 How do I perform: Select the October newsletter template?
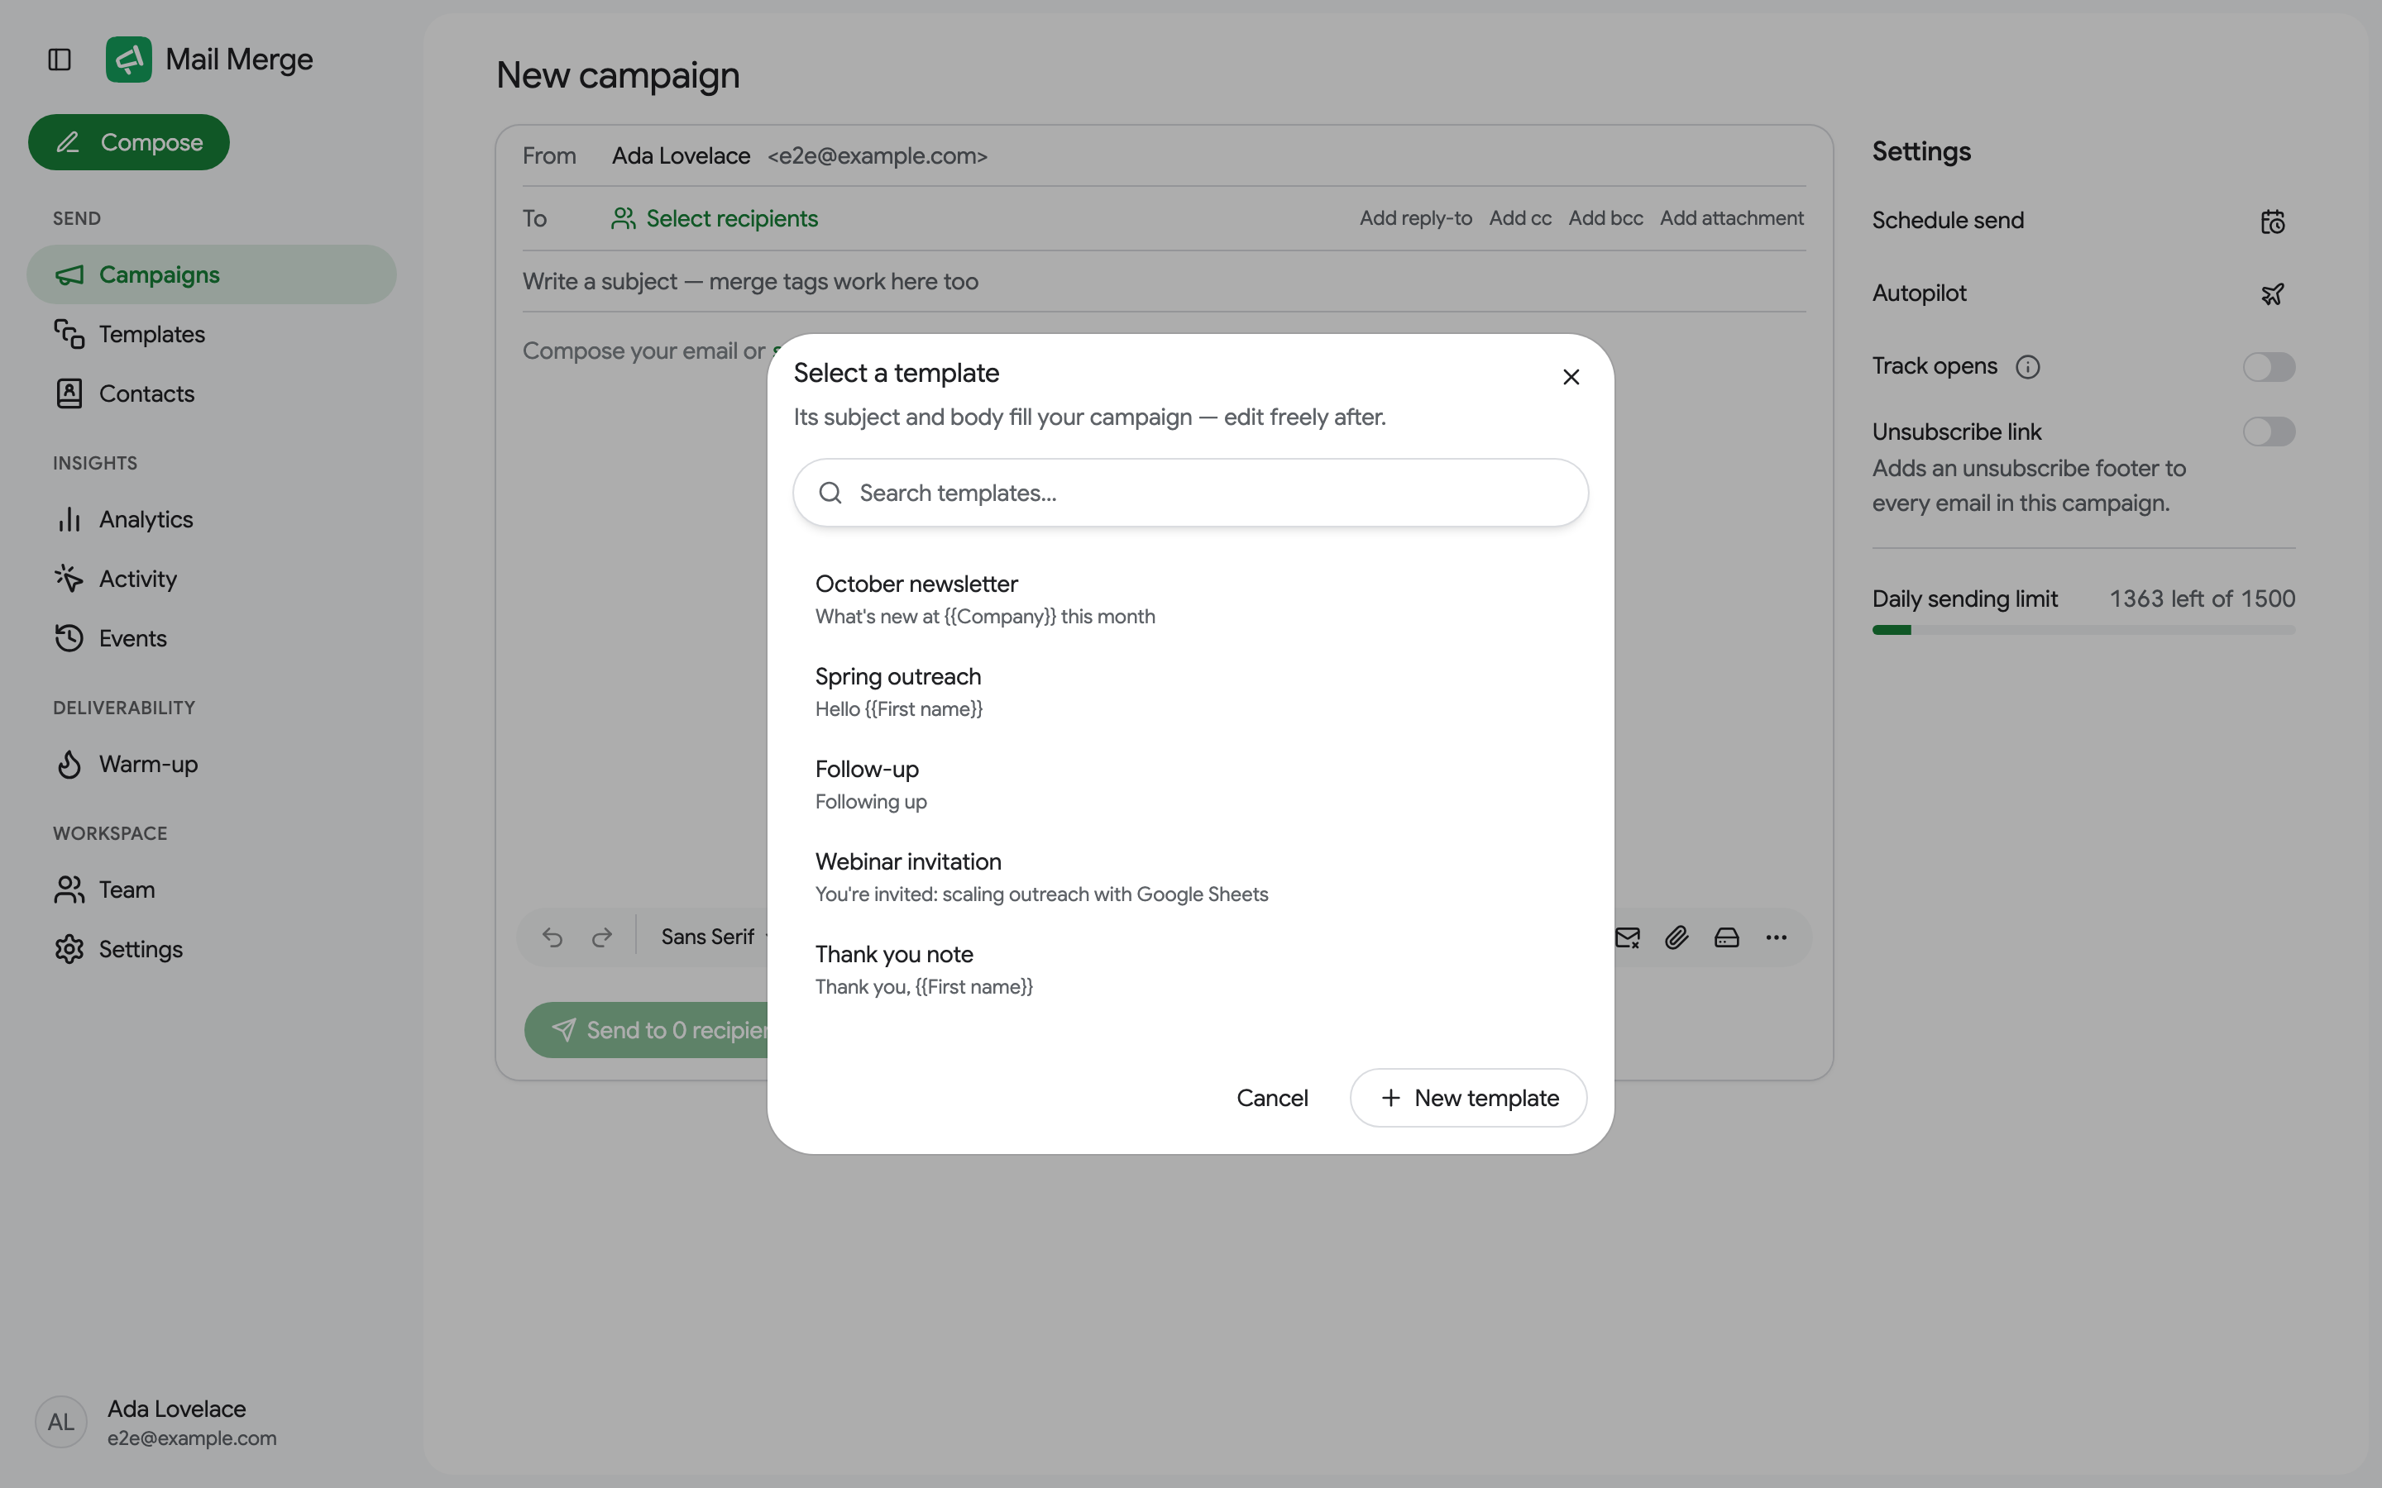point(1190,599)
